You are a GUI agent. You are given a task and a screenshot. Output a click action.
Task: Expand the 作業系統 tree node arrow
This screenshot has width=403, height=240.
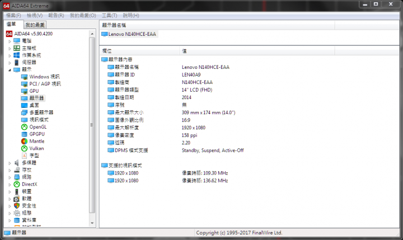click(10, 55)
